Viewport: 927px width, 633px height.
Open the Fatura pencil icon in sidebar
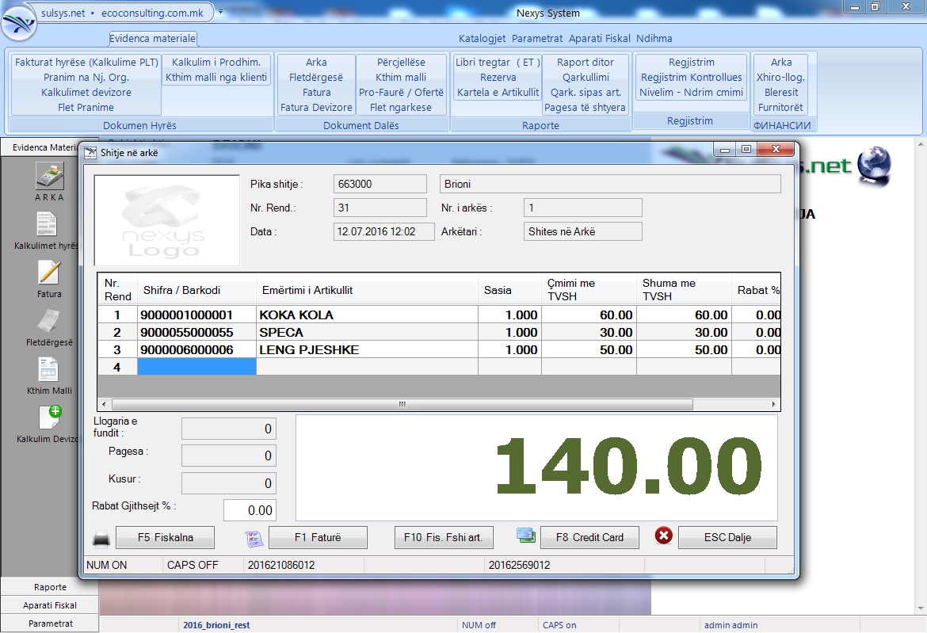tap(49, 273)
